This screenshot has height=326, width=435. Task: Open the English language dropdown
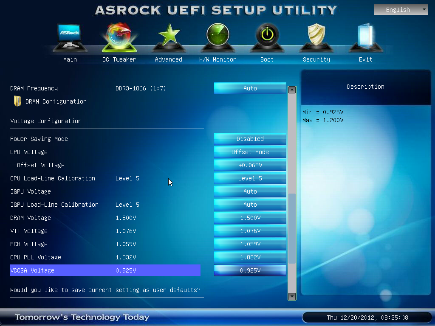[401, 10]
